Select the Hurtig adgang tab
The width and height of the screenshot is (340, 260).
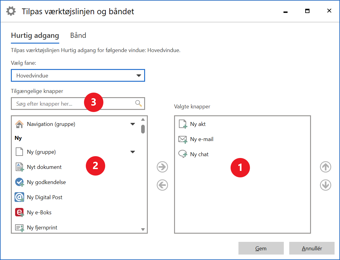(x=35, y=35)
